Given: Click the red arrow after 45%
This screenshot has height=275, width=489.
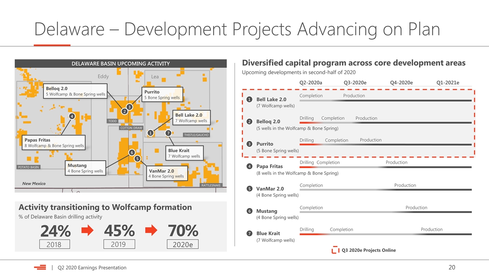Looking at the screenshot, I should tap(151, 230).
